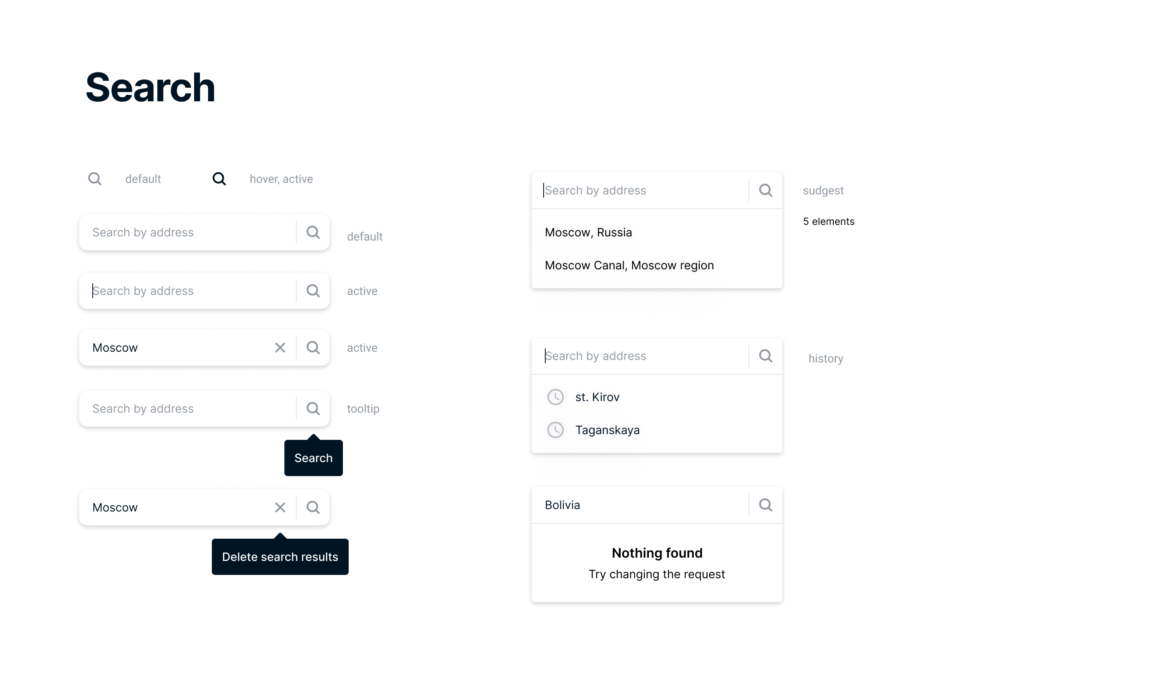Click clock icon beside 'Taganskaya'
The image size is (1154, 682).
click(556, 430)
